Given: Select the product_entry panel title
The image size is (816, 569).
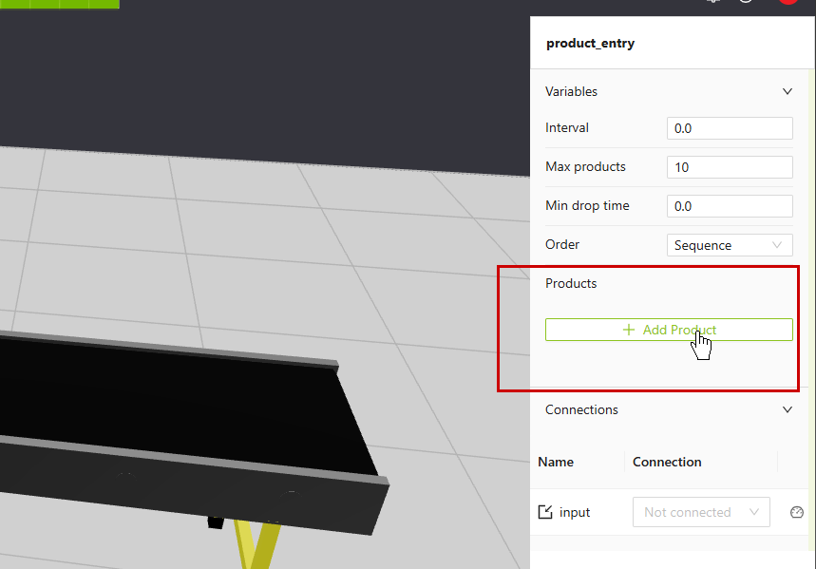Looking at the screenshot, I should click(590, 43).
